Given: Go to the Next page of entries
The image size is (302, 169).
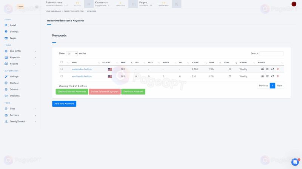Looking at the screenshot, I should (279, 86).
